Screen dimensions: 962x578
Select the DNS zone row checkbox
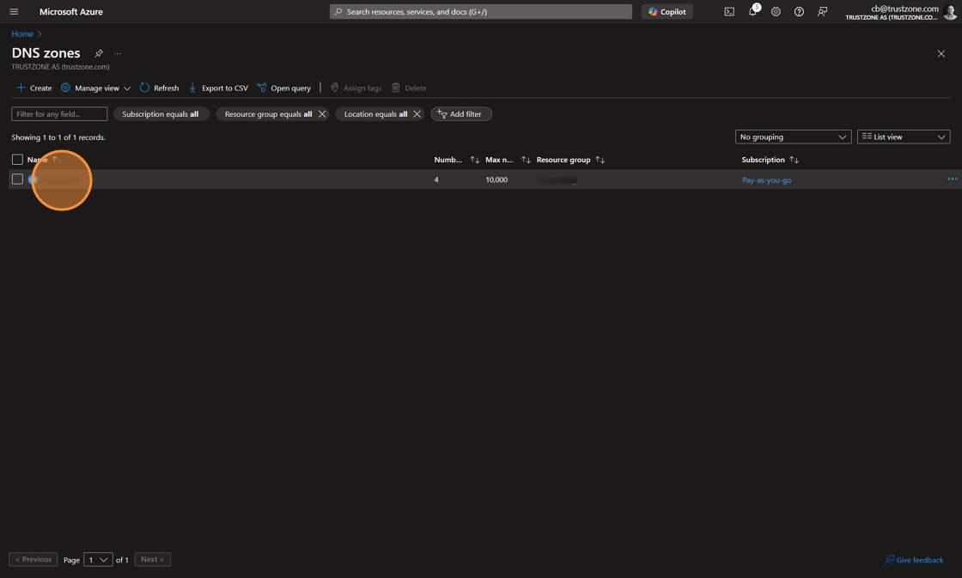(x=17, y=179)
